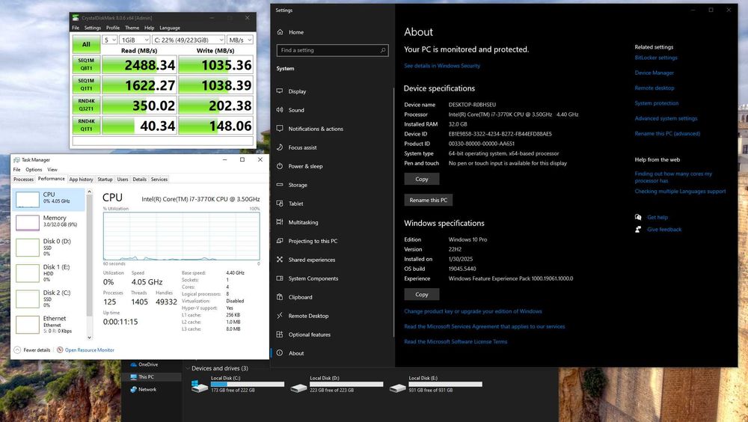Screen dimensions: 748x422
Task: Click Task Manager sidebar scrollbar down arrow
Action: tap(89, 338)
